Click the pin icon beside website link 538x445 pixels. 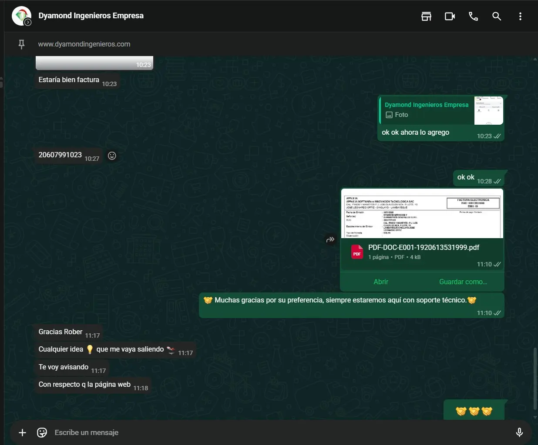[x=21, y=44]
